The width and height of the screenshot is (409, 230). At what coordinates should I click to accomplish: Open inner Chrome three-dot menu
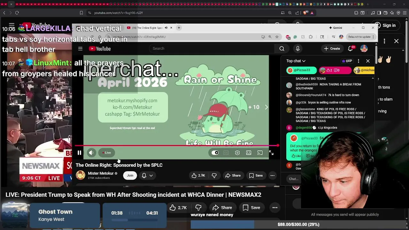click(374, 37)
